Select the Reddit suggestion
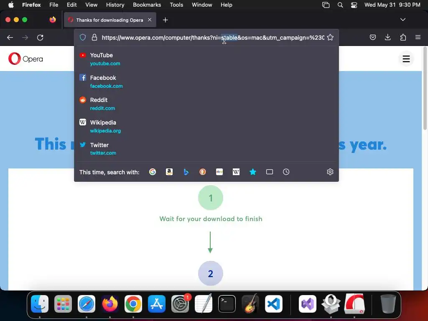The image size is (428, 321). coord(206,104)
